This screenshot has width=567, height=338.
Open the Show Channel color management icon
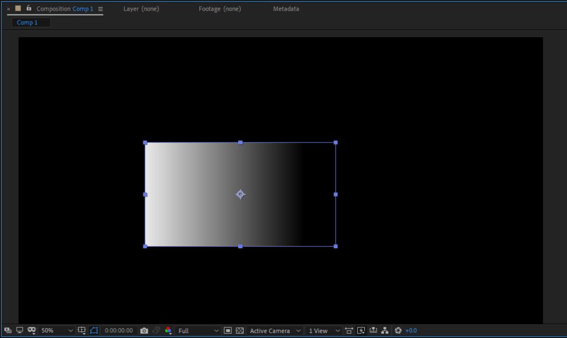(x=168, y=331)
